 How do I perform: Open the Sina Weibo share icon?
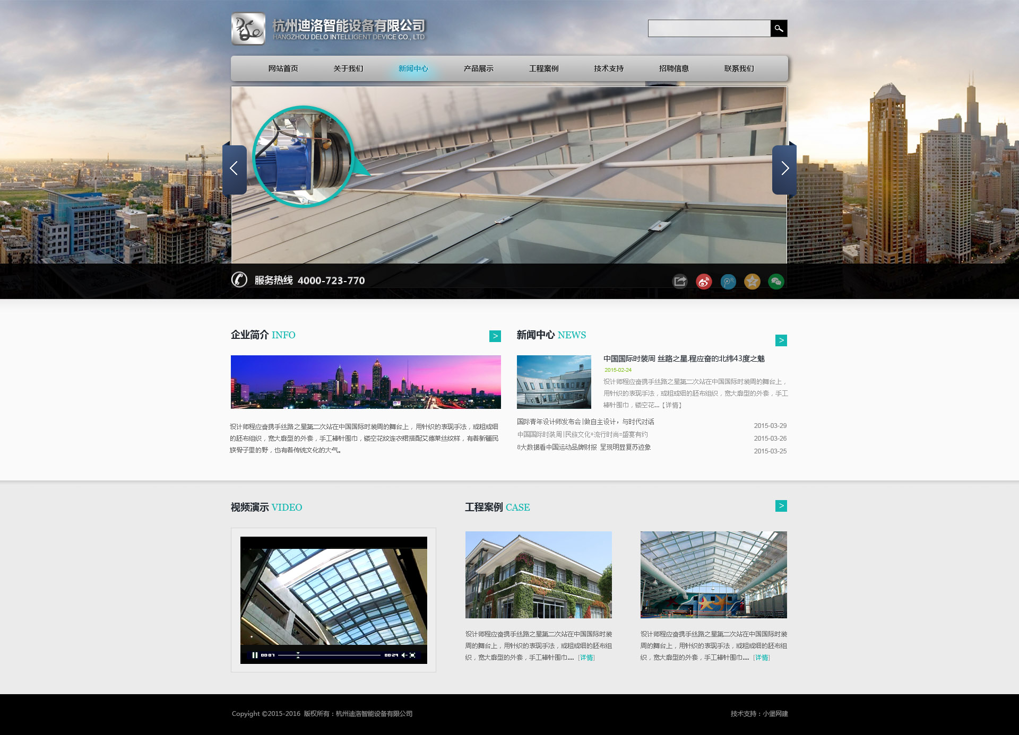click(x=704, y=282)
